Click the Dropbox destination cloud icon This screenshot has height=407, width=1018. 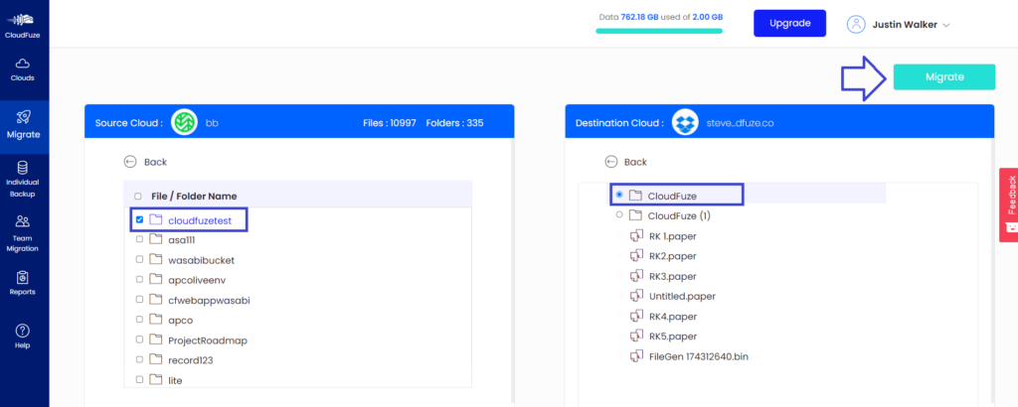(x=684, y=123)
